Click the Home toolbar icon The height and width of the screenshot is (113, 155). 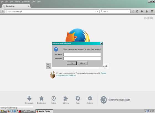[x=147, y=11]
